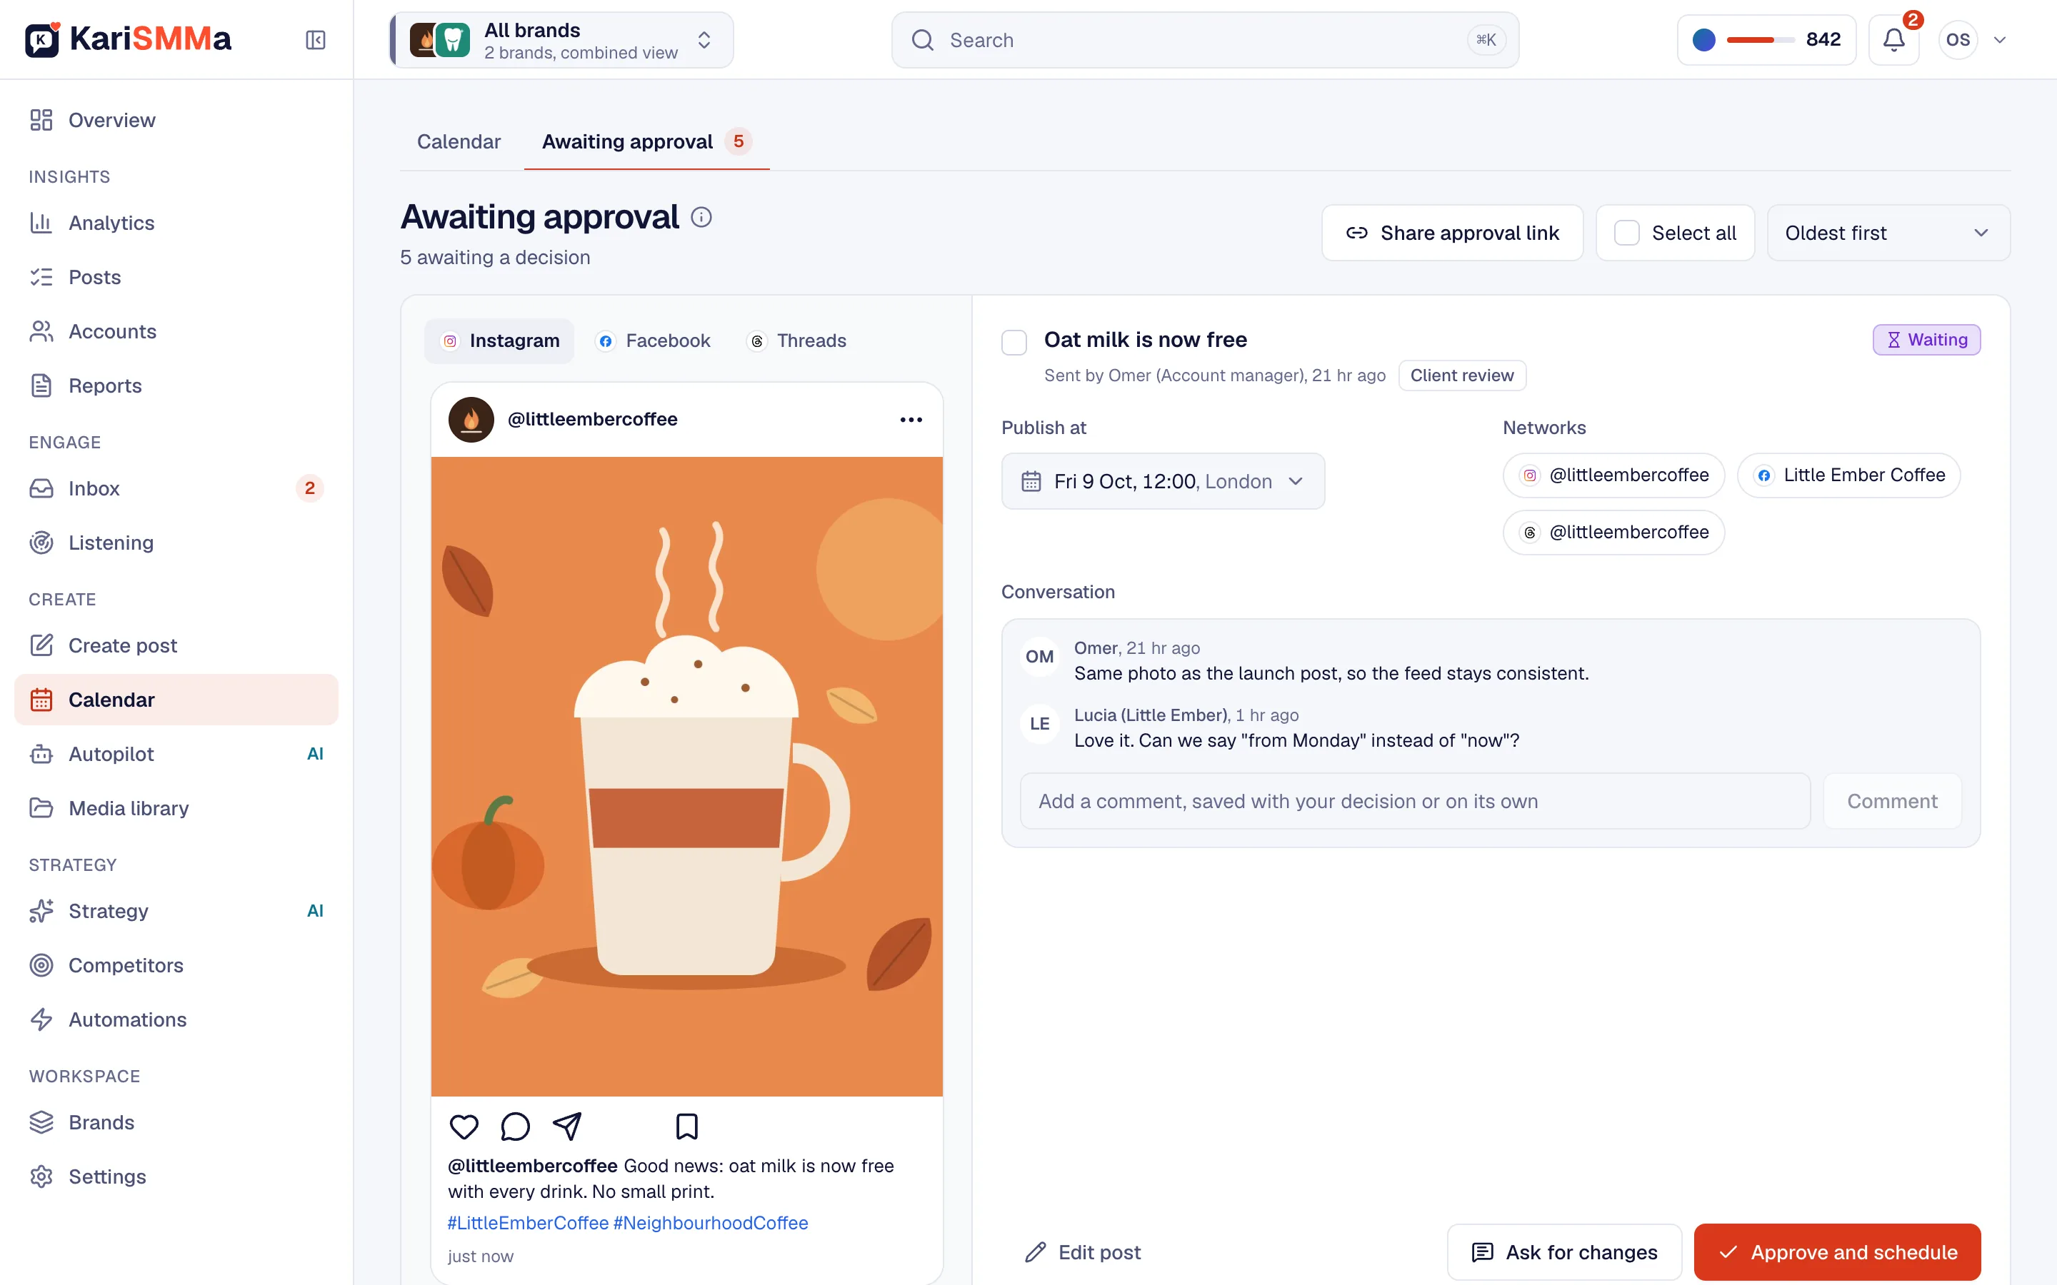The height and width of the screenshot is (1285, 2057).
Task: Go to Listening in the sidebar
Action: 176,543
